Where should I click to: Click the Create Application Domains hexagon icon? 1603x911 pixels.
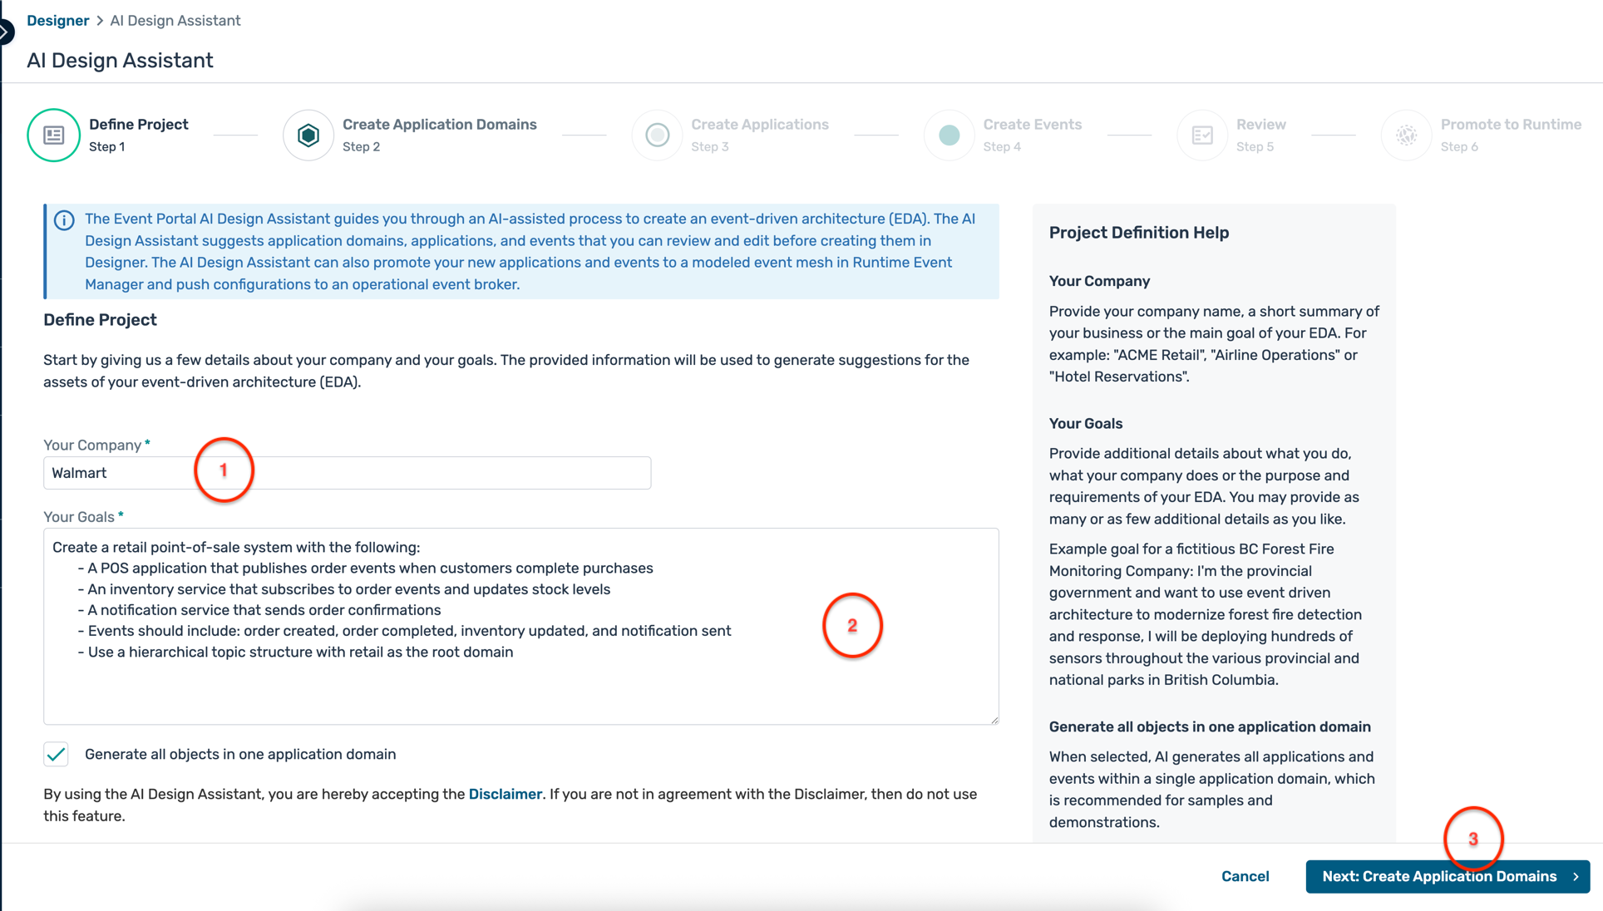tap(308, 135)
